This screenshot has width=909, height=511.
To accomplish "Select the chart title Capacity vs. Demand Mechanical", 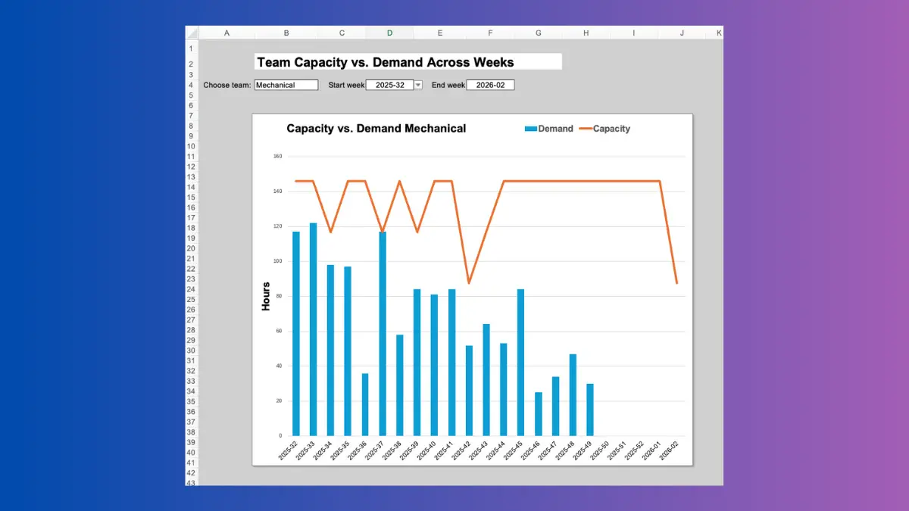I will click(x=376, y=129).
